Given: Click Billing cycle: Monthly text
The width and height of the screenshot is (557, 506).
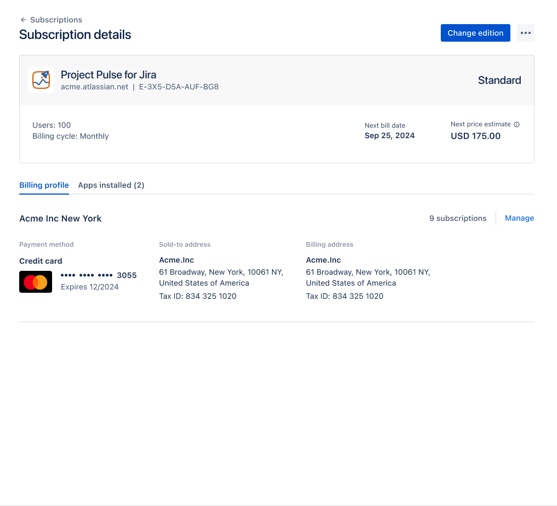Looking at the screenshot, I should (70, 136).
